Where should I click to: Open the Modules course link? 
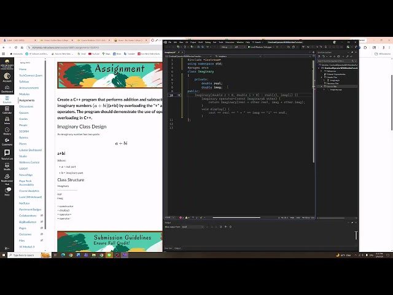tap(25, 94)
